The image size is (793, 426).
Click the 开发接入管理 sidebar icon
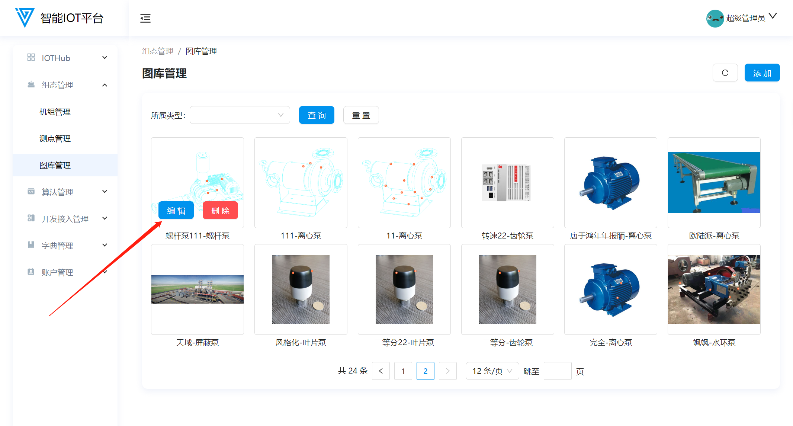(31, 218)
